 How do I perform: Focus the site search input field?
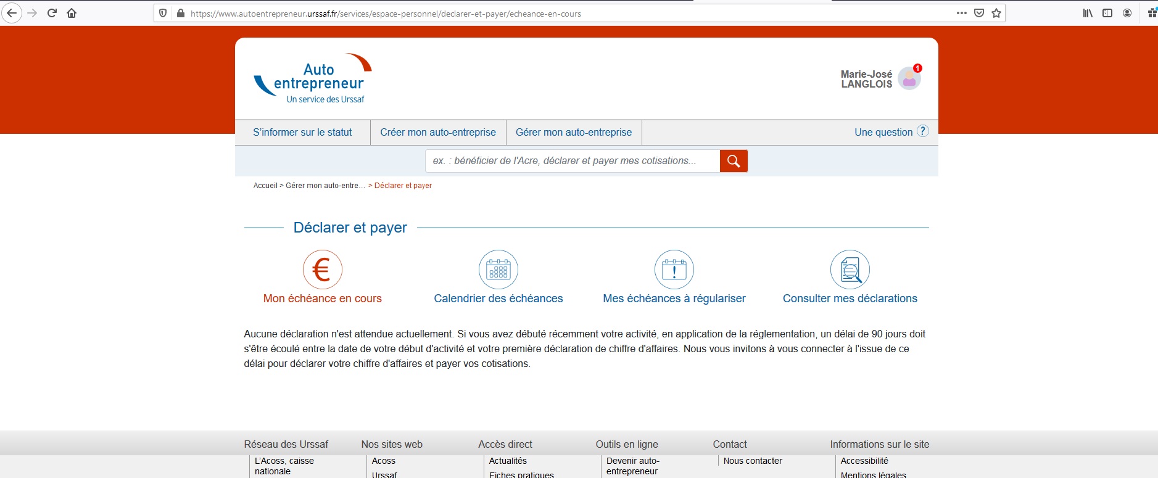point(572,161)
